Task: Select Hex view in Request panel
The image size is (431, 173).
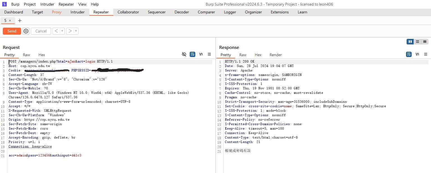Action: tap(42, 55)
